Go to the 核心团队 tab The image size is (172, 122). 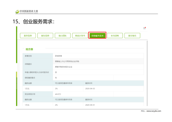(x=63, y=36)
